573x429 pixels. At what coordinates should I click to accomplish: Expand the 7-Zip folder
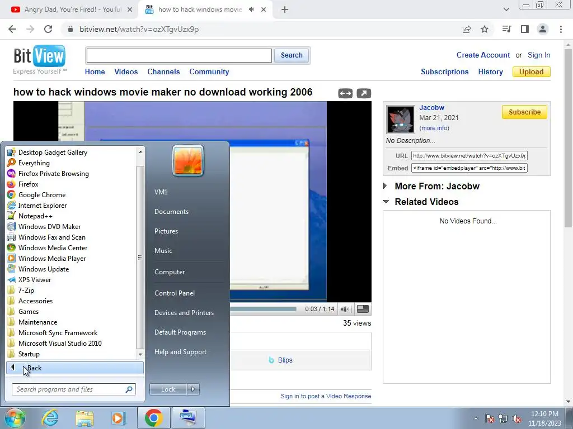pyautogui.click(x=26, y=290)
